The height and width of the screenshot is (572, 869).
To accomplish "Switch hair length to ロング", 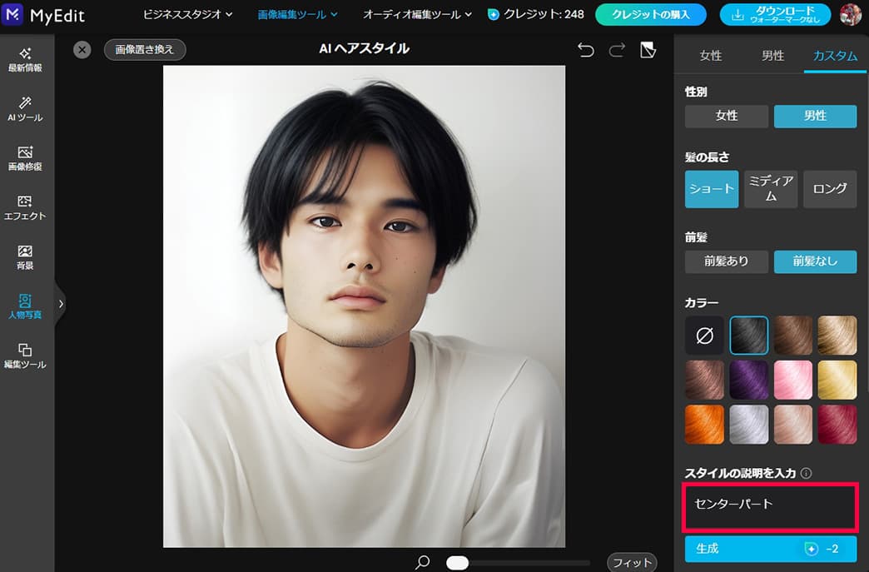I will tap(829, 188).
